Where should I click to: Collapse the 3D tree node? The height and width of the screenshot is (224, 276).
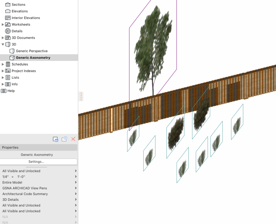(x=3, y=45)
